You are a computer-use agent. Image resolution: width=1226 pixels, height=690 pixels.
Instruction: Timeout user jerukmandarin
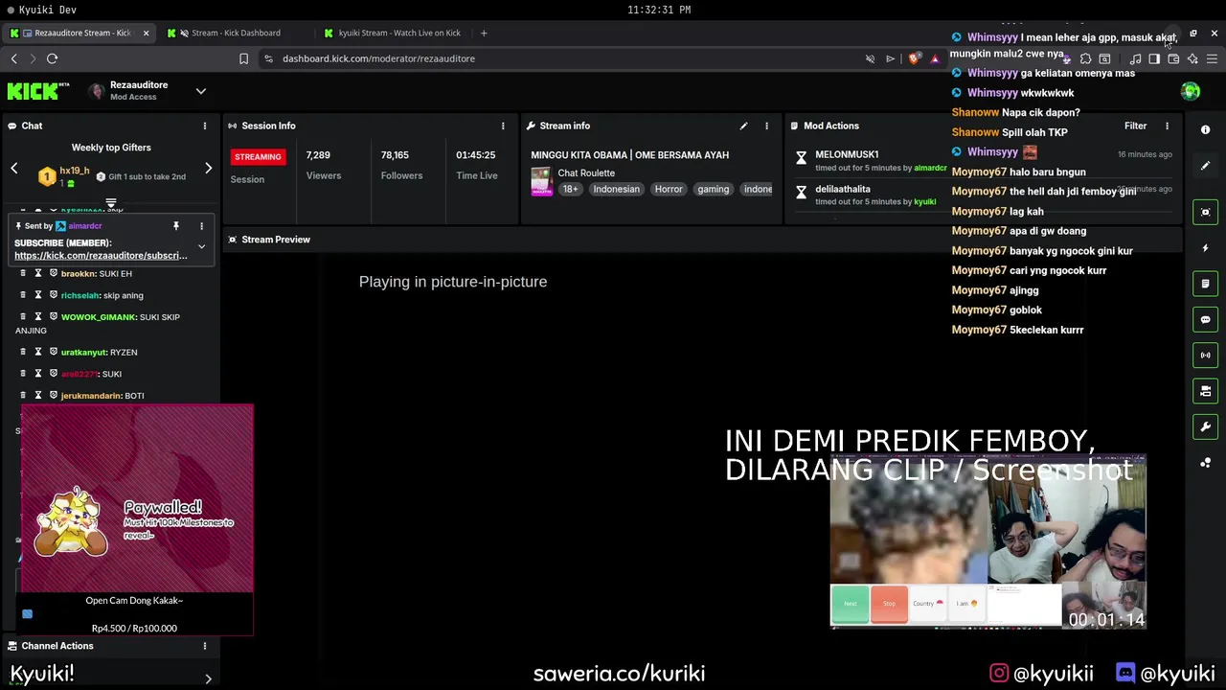[38, 395]
